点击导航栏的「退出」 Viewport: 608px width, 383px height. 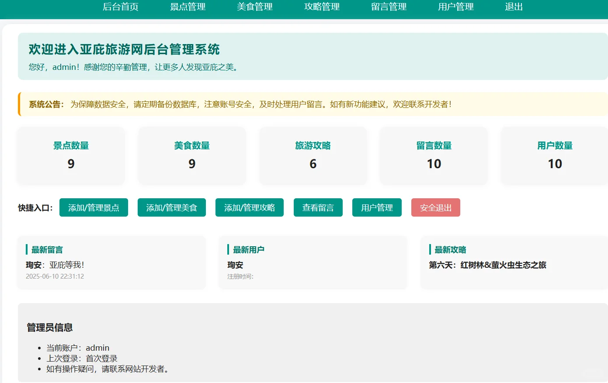(x=513, y=7)
